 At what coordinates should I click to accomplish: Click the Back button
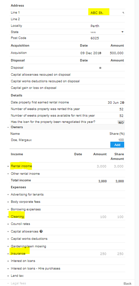tap(127, 283)
